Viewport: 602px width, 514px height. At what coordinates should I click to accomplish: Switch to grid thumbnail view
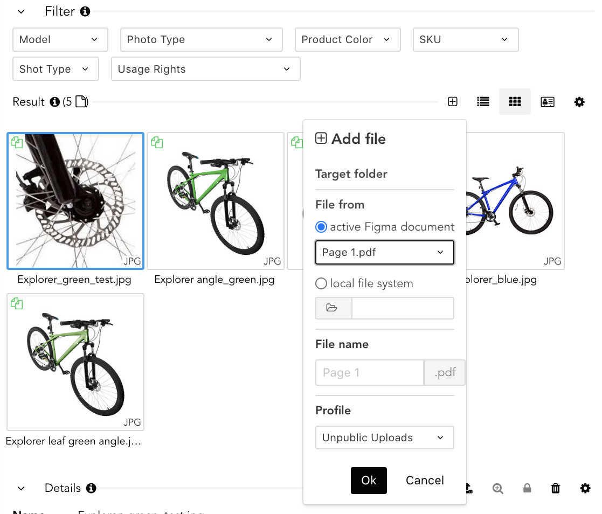pos(515,102)
